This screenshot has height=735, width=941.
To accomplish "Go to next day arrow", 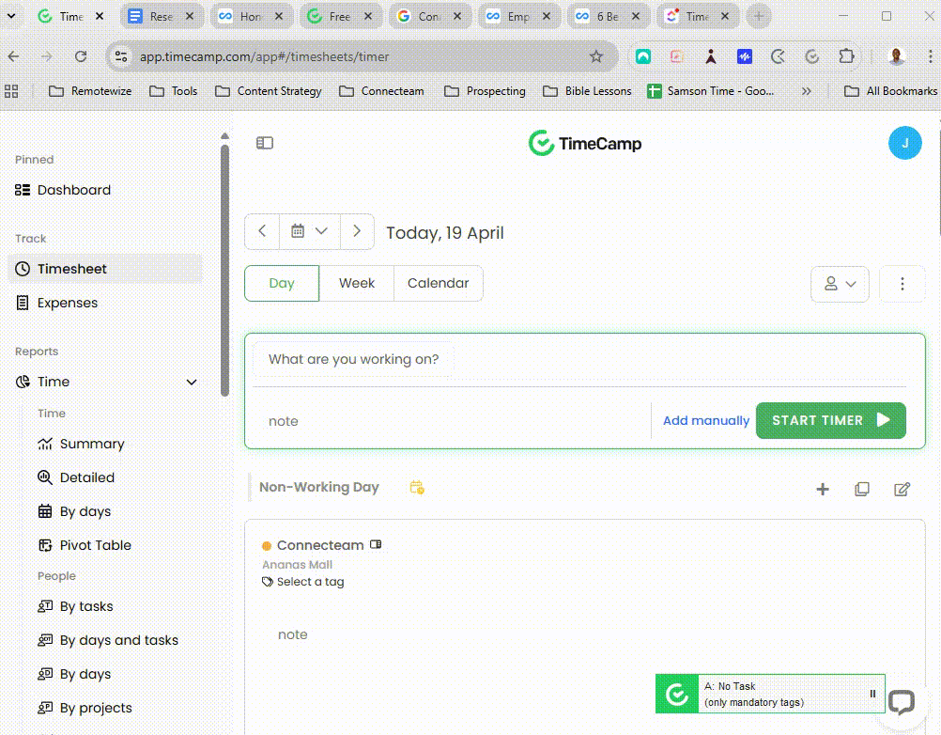I will [357, 231].
